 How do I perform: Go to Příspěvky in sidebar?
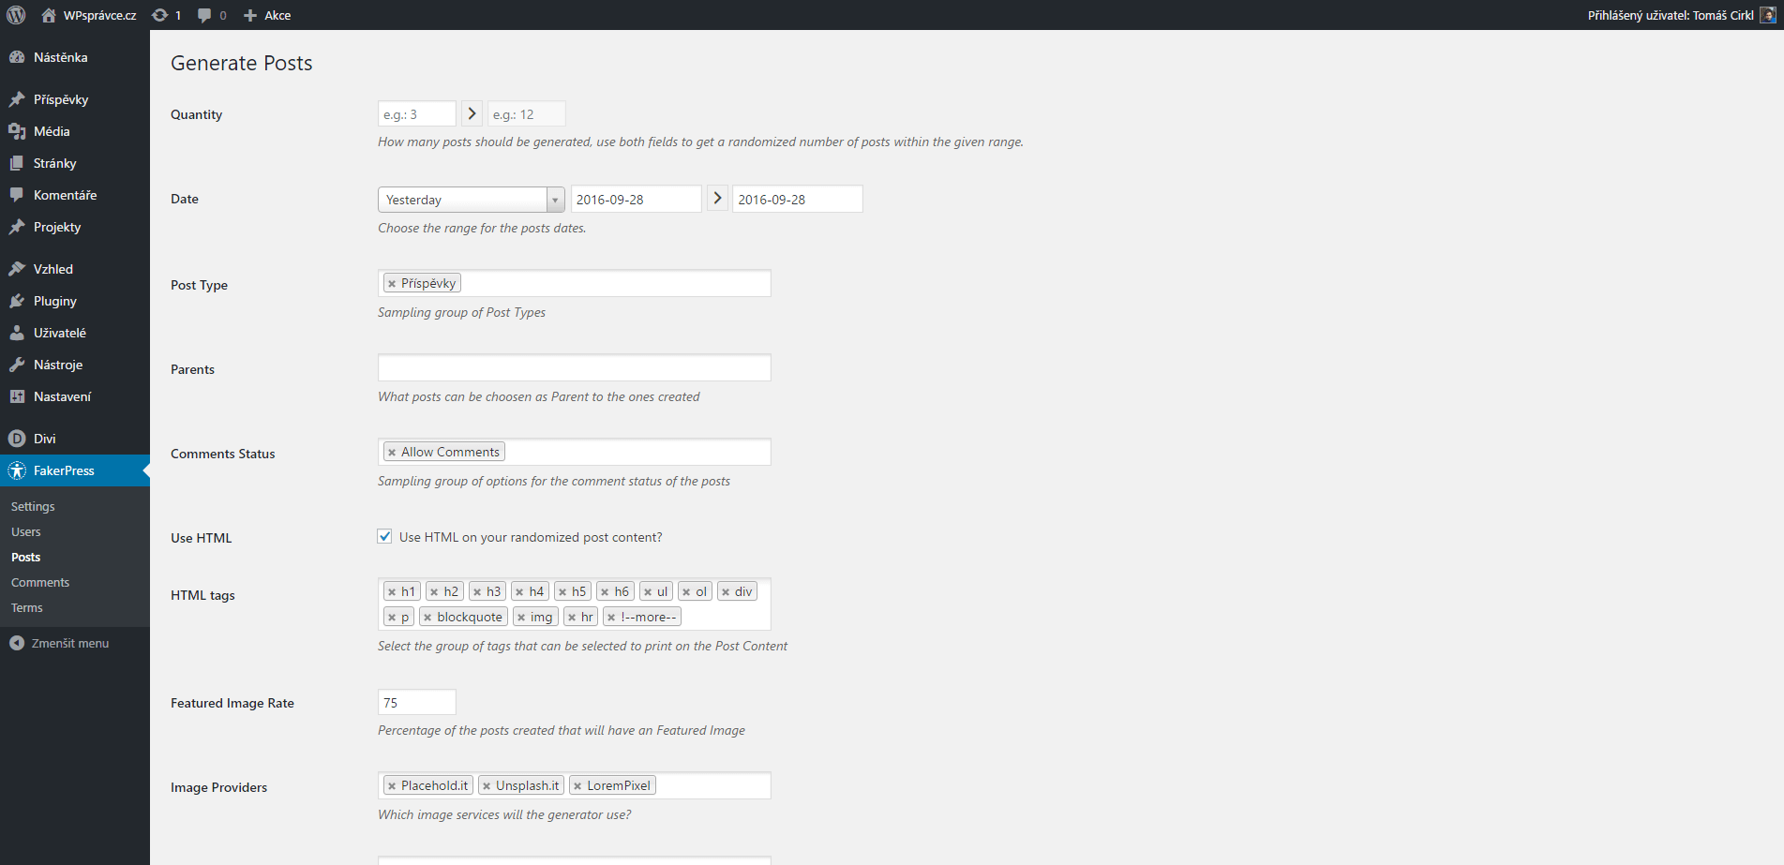click(75, 99)
